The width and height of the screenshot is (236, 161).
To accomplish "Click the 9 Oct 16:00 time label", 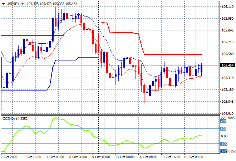I will (x=101, y=157).
